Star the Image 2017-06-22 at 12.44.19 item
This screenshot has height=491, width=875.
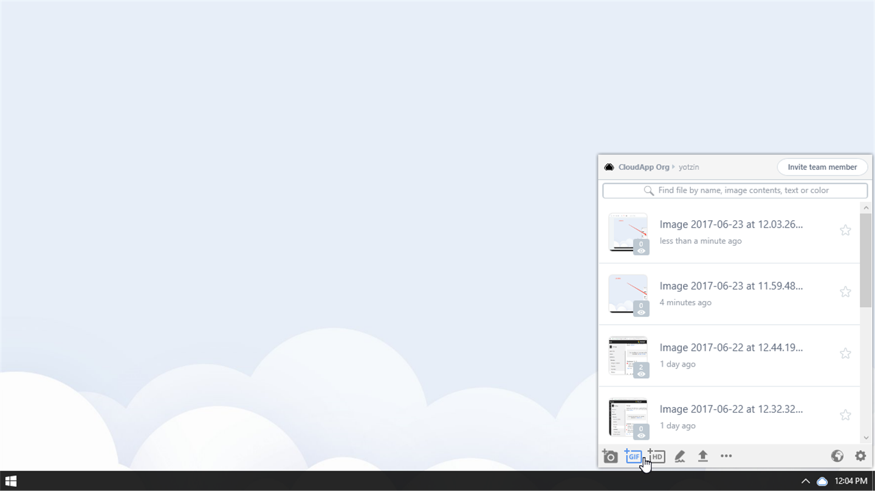[x=845, y=353]
